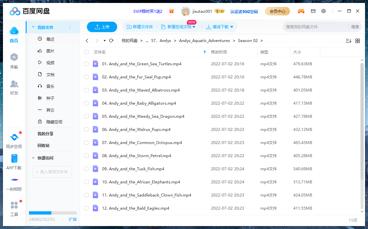Click the storage usage bar
Viewport: 368px width, 229px height.
click(53, 213)
